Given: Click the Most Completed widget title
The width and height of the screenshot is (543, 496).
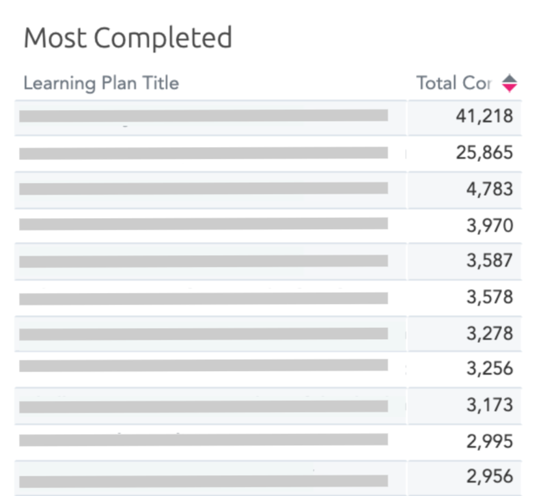Looking at the screenshot, I should point(128,38).
